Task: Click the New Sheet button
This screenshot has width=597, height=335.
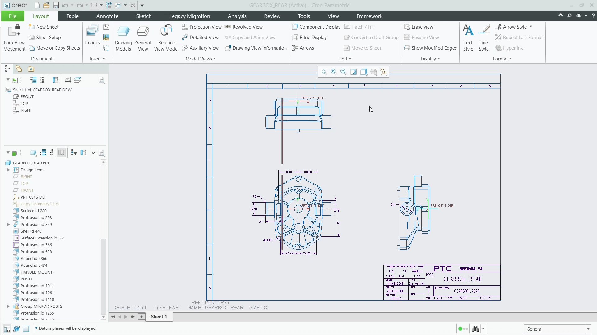Action: point(44,27)
